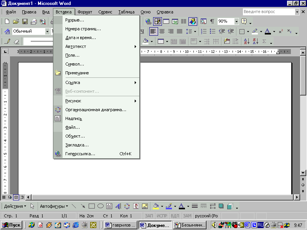The image size is (307, 230).
Task: Click vertical scrollbar down arrow
Action: (303, 173)
